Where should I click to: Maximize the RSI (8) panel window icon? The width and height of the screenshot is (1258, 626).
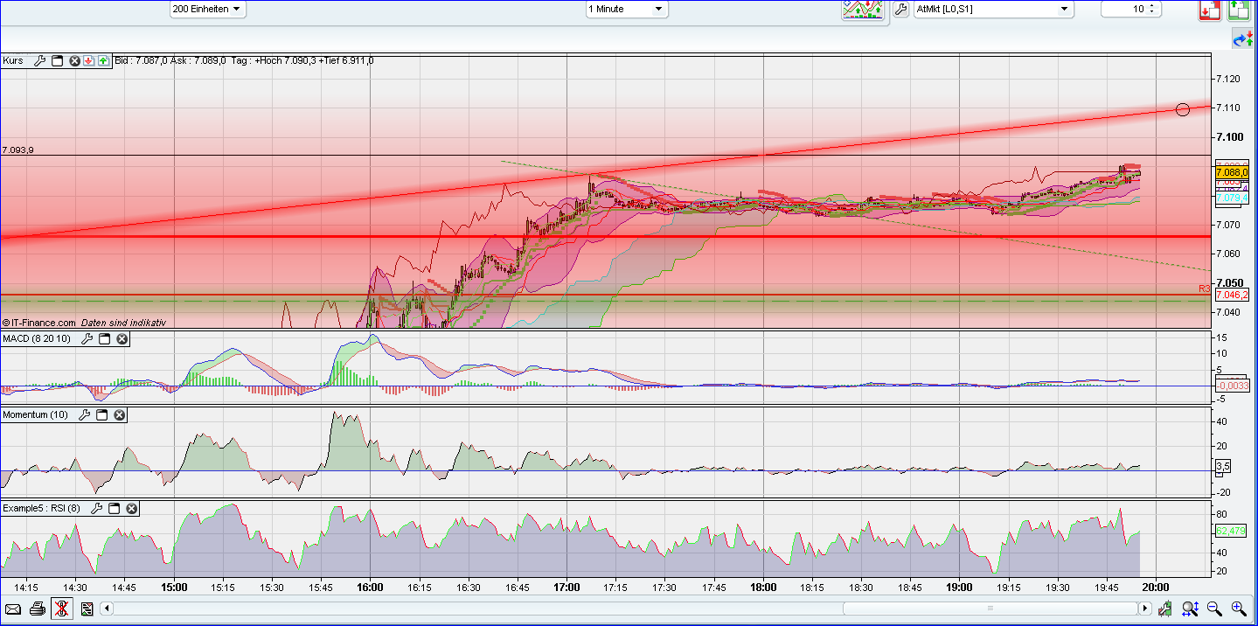point(114,508)
